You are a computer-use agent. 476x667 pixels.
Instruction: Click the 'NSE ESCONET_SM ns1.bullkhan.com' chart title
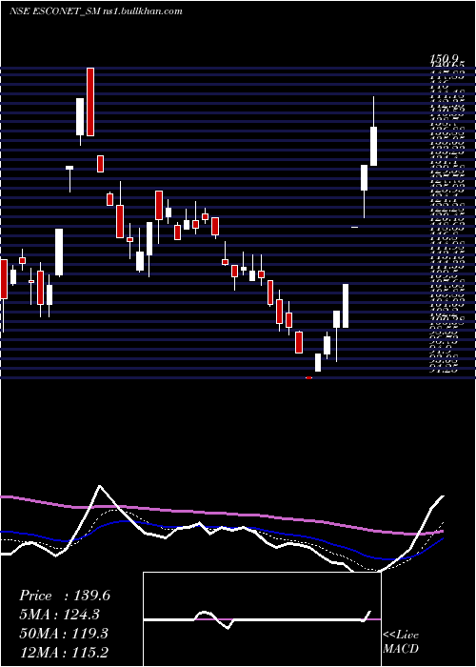[x=96, y=11]
